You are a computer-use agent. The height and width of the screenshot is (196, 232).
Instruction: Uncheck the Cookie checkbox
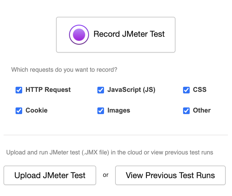[19, 111]
